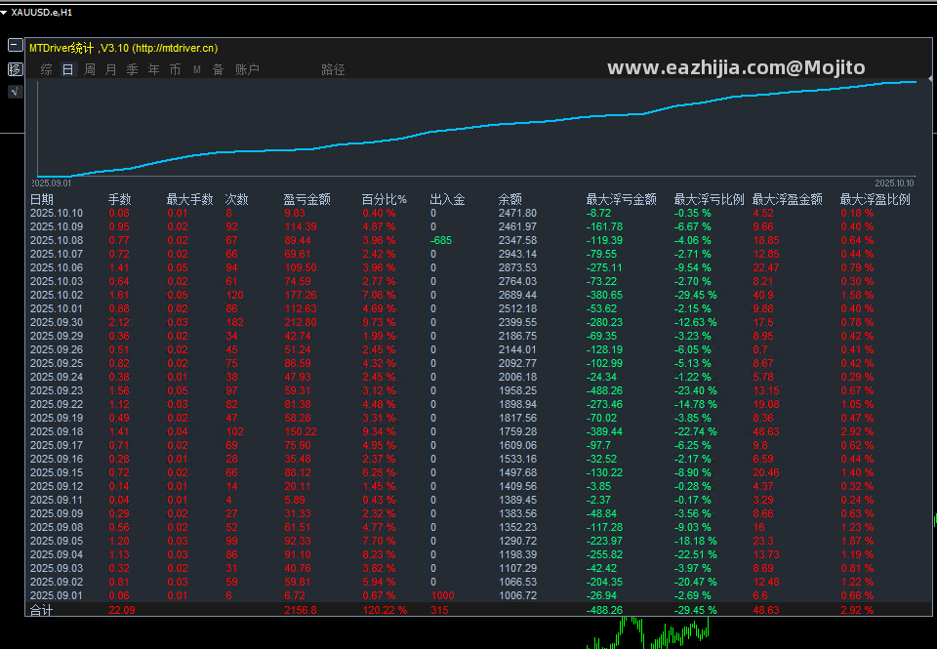
Task: Select the 账户 account tab
Action: [x=247, y=69]
